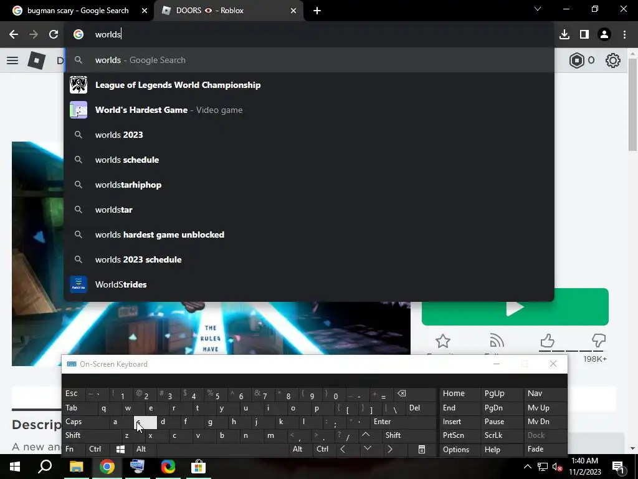Reload the page with refresh icon

click(54, 34)
